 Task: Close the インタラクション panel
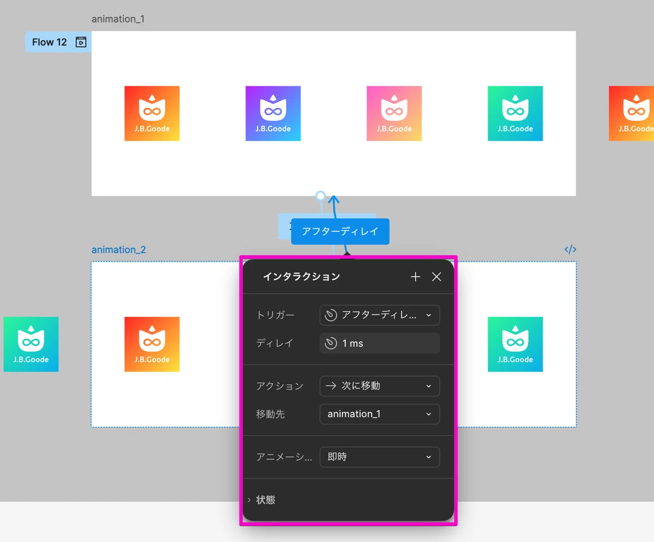437,277
